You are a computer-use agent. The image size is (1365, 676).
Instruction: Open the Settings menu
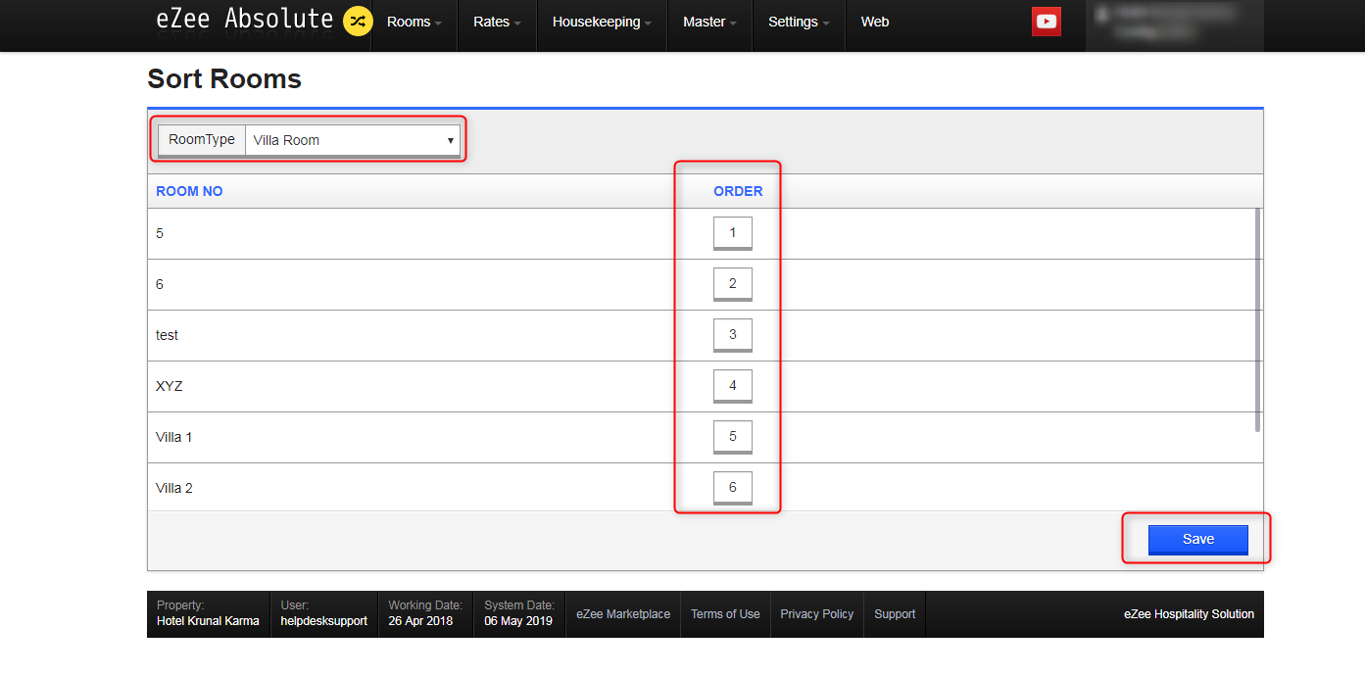point(799,22)
